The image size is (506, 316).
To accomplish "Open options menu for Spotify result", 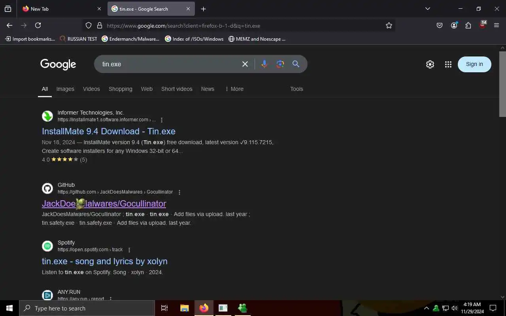I will coord(129,250).
